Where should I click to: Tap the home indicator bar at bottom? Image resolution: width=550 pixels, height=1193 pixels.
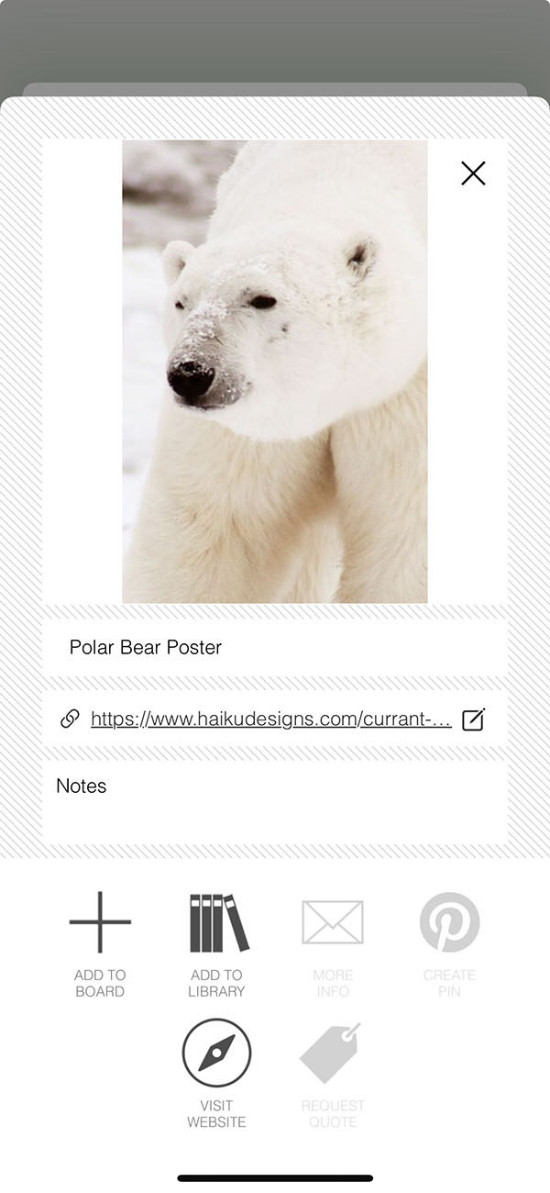(x=275, y=1177)
